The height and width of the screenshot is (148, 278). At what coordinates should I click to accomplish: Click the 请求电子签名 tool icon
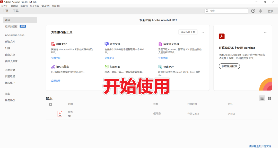[160, 44]
